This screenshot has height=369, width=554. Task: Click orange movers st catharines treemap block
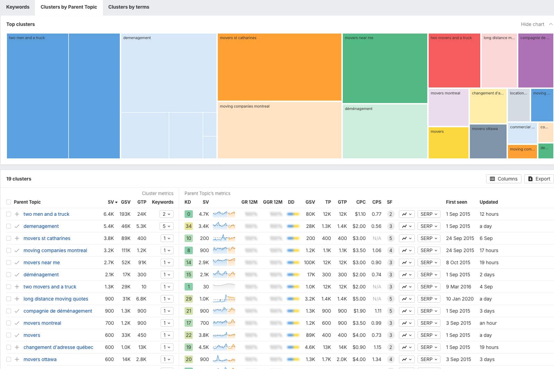(279, 67)
